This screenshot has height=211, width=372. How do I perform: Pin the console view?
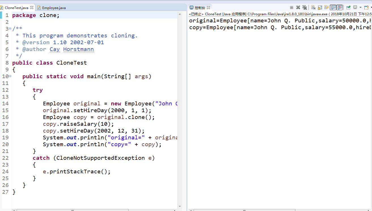348,7
